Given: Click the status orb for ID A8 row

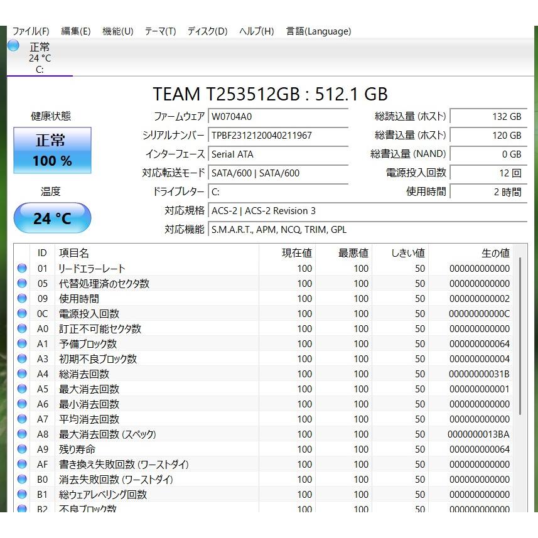Looking at the screenshot, I should [22, 434].
